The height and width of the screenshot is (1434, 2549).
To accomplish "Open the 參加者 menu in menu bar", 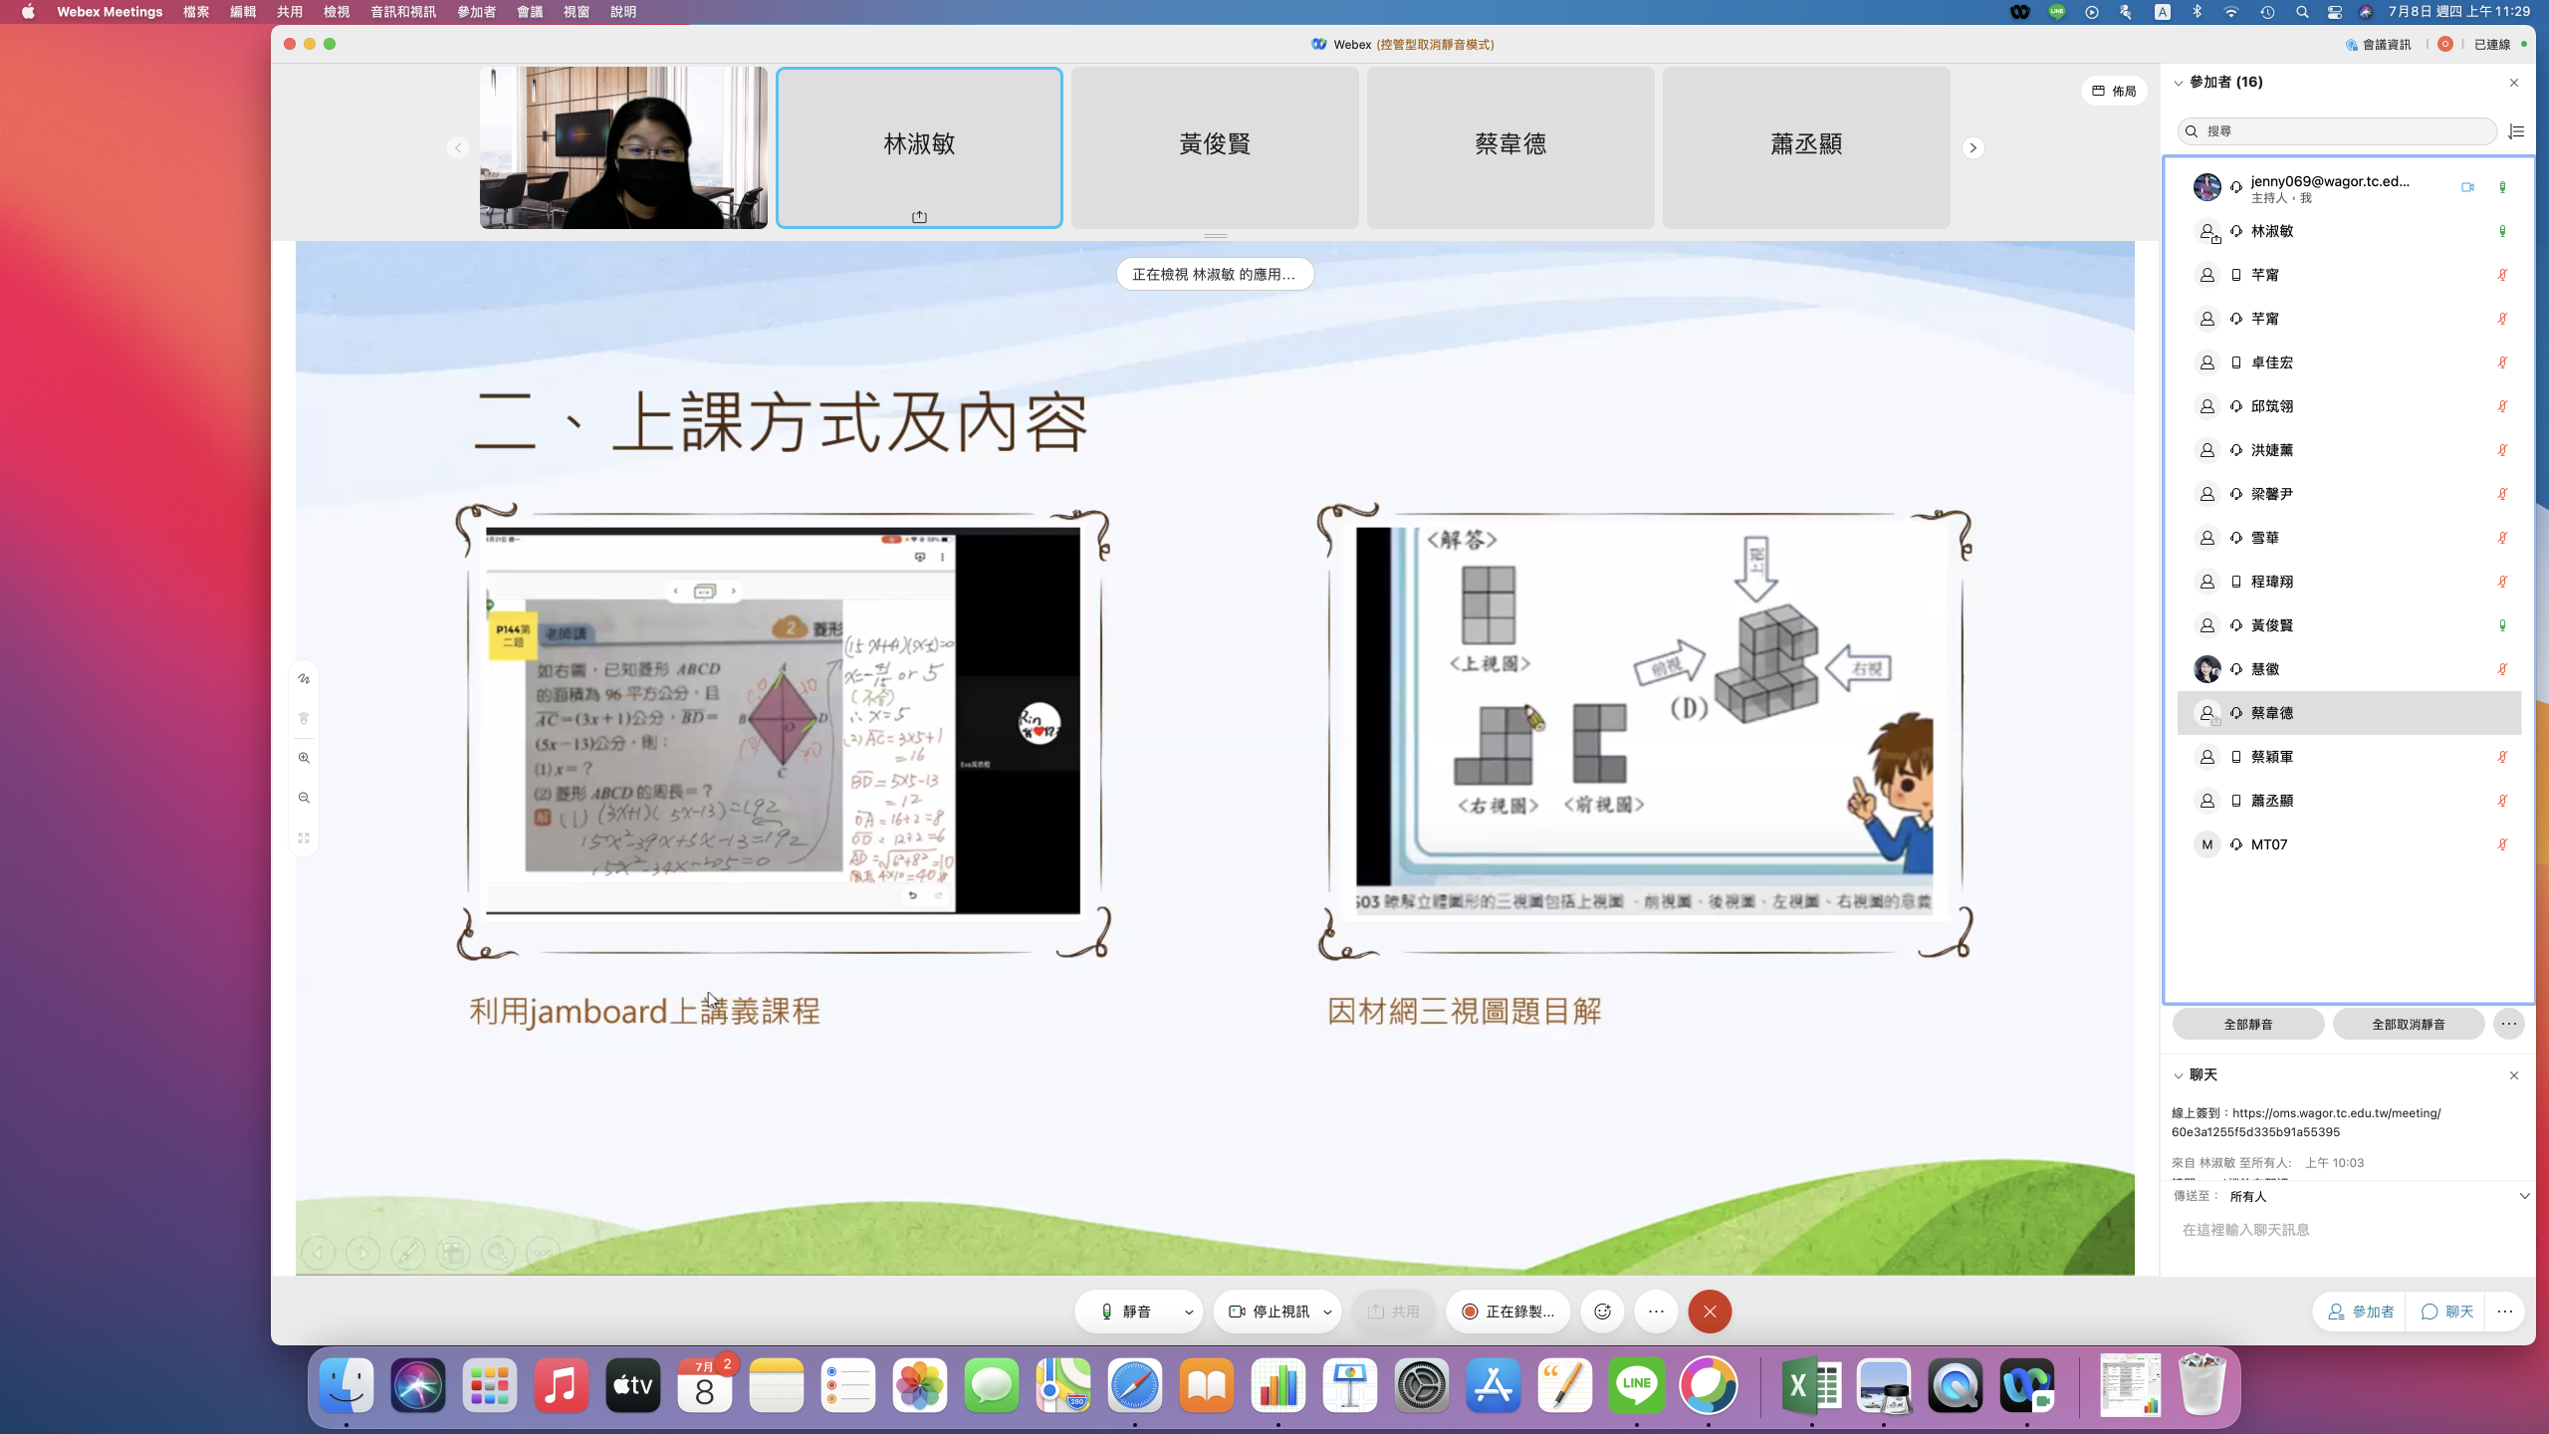I will [476, 12].
